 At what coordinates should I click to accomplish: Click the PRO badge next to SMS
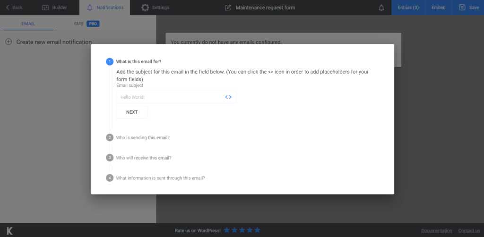(x=93, y=24)
